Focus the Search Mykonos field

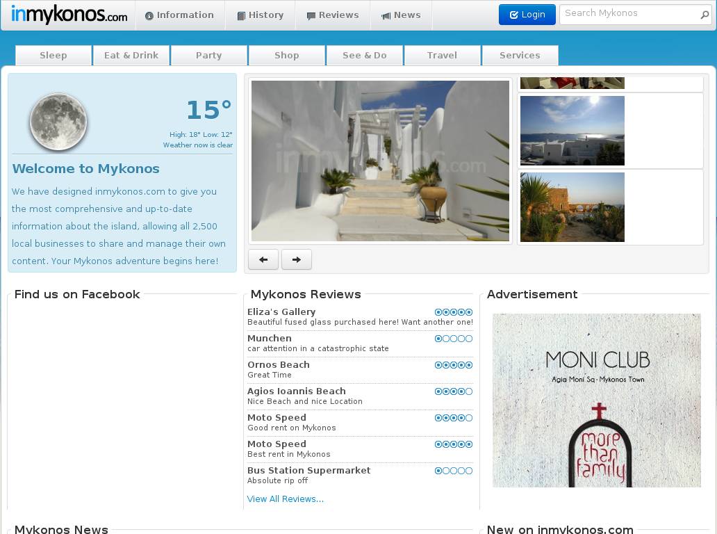627,14
